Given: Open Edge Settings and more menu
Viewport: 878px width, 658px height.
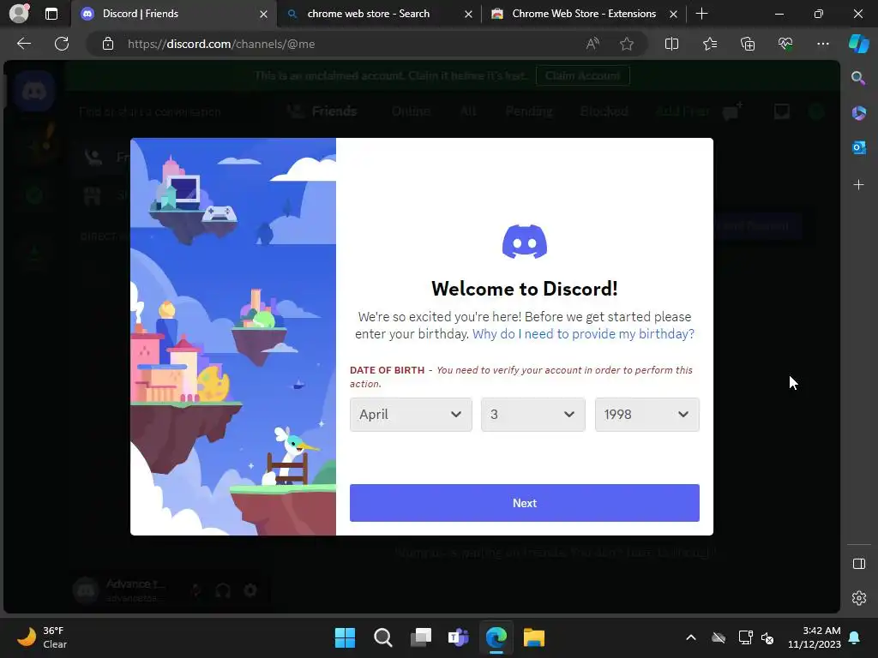Looking at the screenshot, I should click(x=822, y=44).
